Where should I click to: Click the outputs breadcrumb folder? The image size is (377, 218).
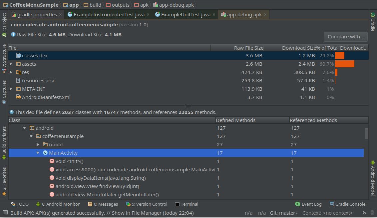pyautogui.click(x=118, y=5)
